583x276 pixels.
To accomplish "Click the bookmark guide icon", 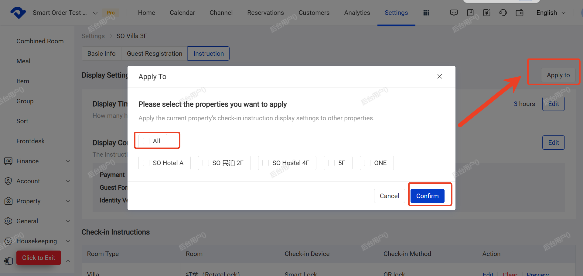I will click(x=470, y=13).
